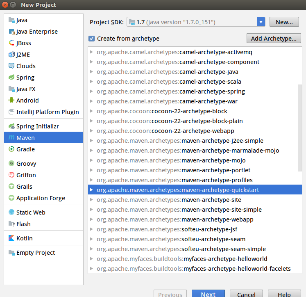Uncheck Create from archetype checkbox
The height and width of the screenshot is (297, 306).
click(x=91, y=39)
